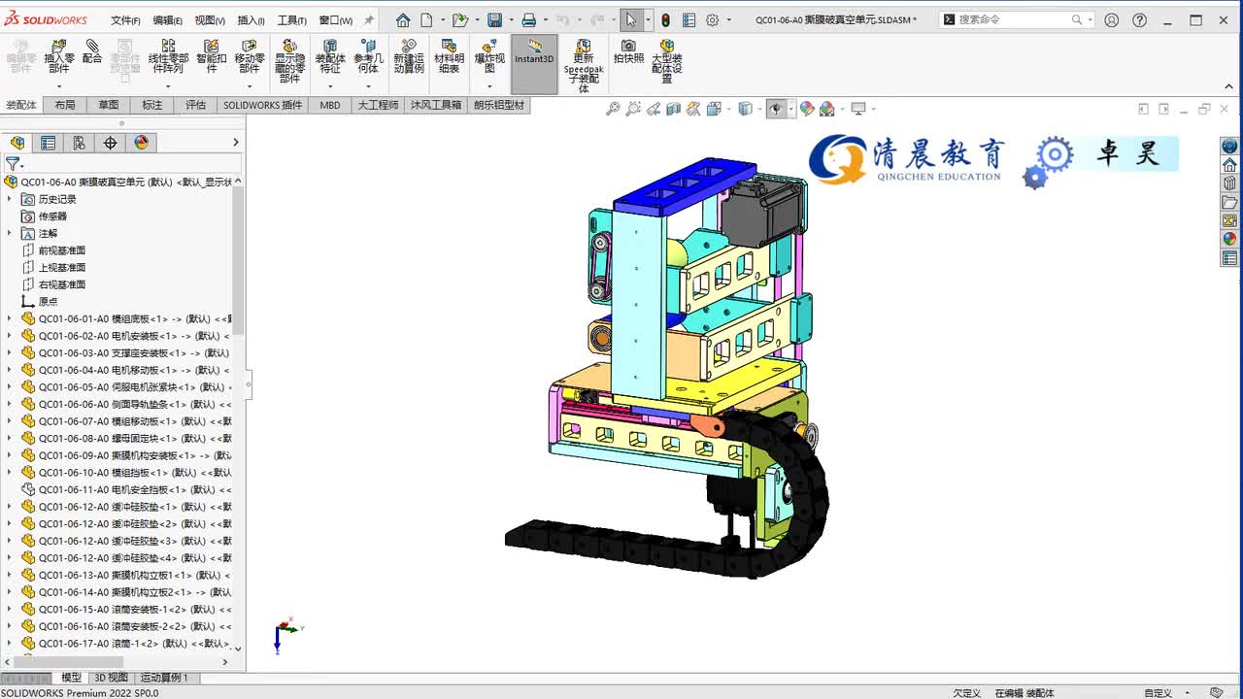Select the 配合 (Mate) paperclip tool

coord(92,52)
